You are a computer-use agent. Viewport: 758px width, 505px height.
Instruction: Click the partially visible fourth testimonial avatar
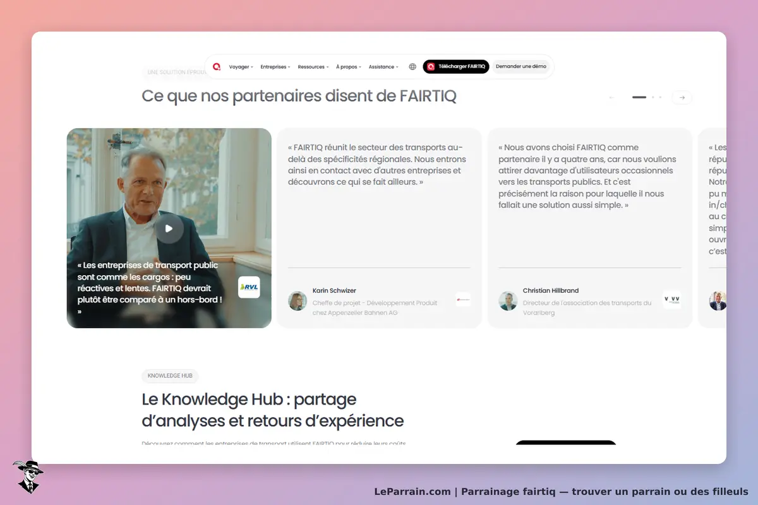[718, 301]
